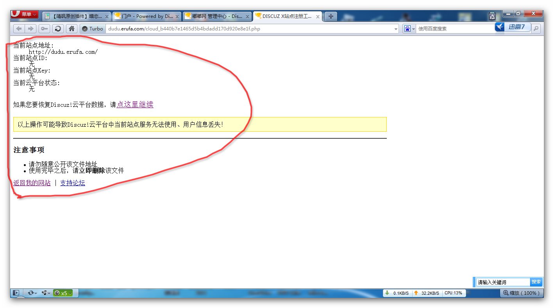
Task: Click the CPU:13% status indicator
Action: (x=453, y=293)
